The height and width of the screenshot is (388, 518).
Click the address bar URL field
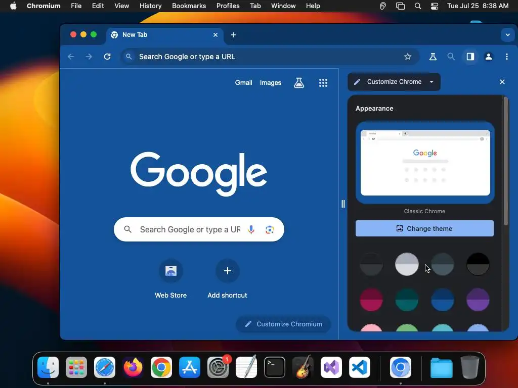270,57
